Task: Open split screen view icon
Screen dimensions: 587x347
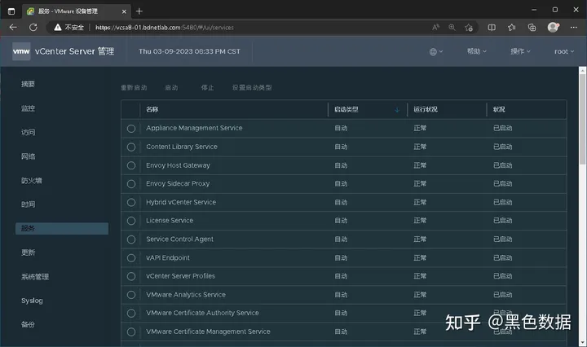Action: click(492, 28)
